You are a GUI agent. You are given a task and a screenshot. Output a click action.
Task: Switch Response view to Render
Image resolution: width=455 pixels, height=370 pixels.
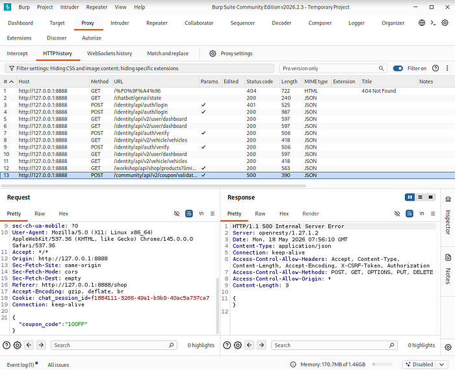(x=311, y=214)
